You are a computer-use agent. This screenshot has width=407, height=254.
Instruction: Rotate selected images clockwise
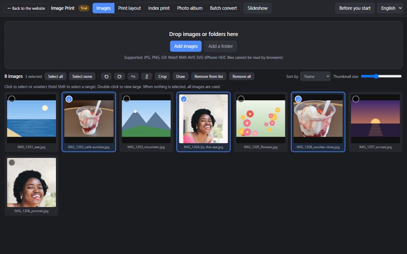[120, 77]
